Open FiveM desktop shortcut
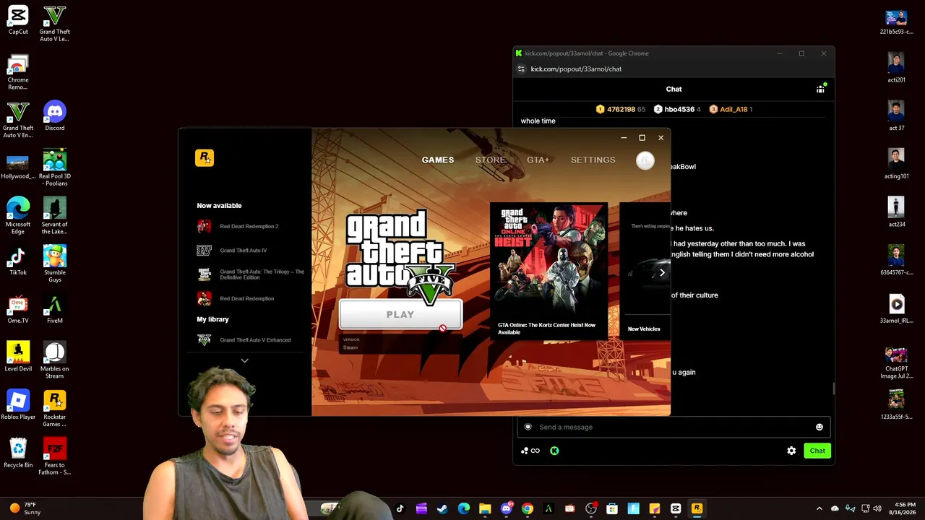The image size is (925, 520). (55, 309)
